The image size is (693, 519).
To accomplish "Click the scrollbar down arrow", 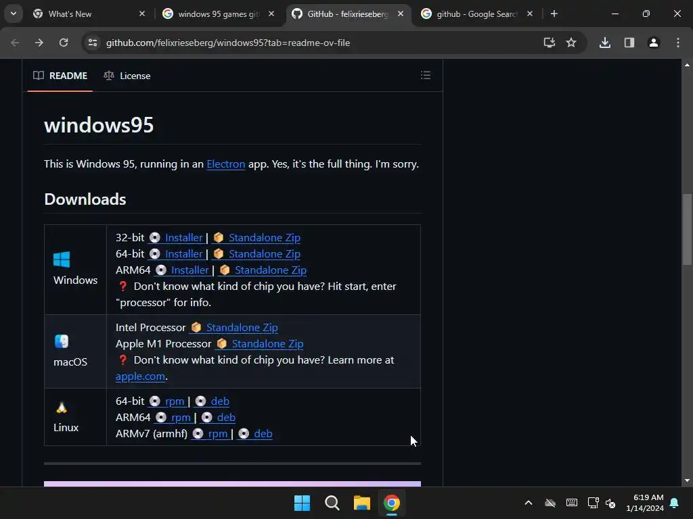I will (x=687, y=480).
